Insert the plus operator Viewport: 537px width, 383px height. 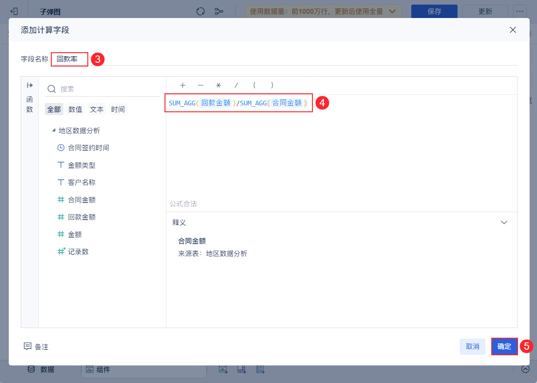183,85
